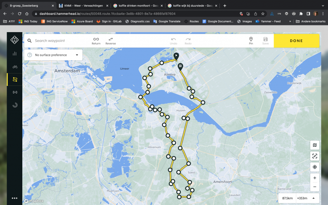Open the No surface preference dropdown
This screenshot has height=205, width=328.
point(53,55)
